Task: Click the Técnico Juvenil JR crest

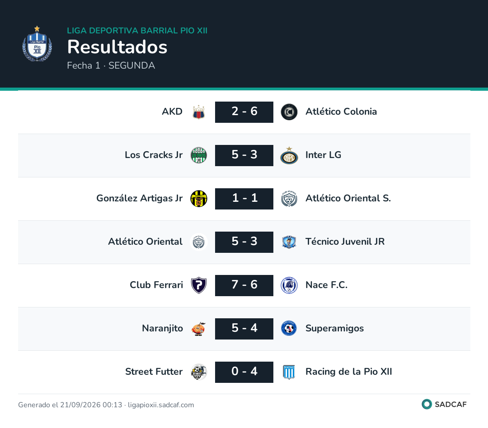Action: 289,242
